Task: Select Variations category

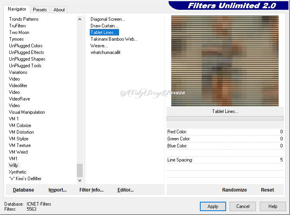Action: click(x=18, y=72)
